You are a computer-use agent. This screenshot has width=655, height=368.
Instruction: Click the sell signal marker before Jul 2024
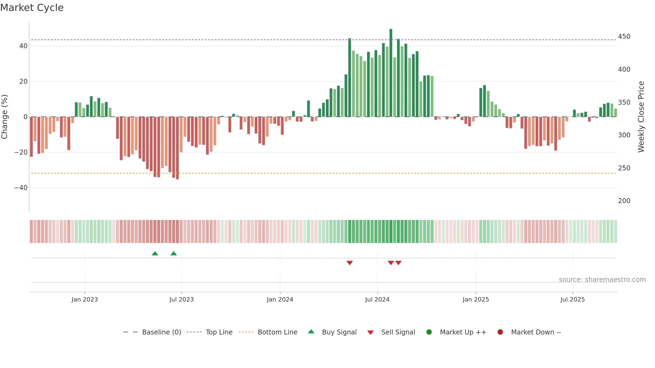coord(350,263)
